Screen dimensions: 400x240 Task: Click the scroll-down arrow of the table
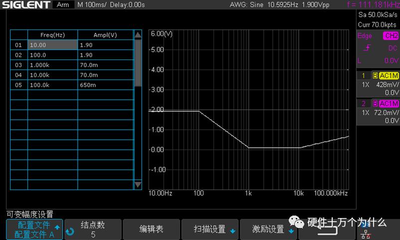(x=138, y=184)
